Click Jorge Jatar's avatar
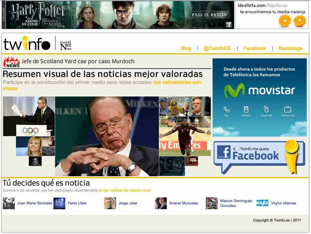Viewport: 311px width, 234px height. pos(110,203)
